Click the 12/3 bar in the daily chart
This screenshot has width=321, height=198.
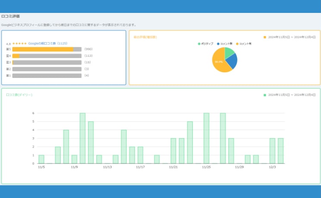272,151
